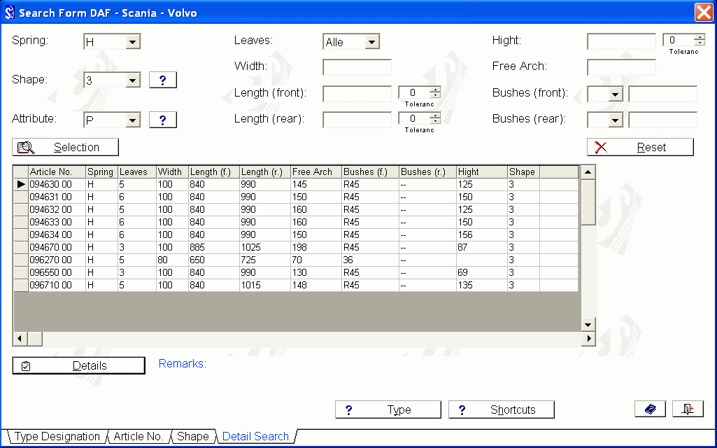
Task: Select article 096550 00 row
Action: point(296,273)
